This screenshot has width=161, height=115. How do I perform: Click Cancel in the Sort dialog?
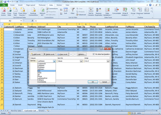104,82
